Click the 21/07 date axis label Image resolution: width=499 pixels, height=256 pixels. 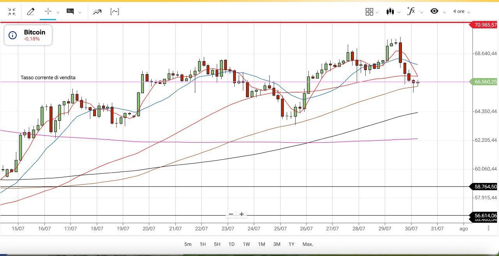(175, 229)
